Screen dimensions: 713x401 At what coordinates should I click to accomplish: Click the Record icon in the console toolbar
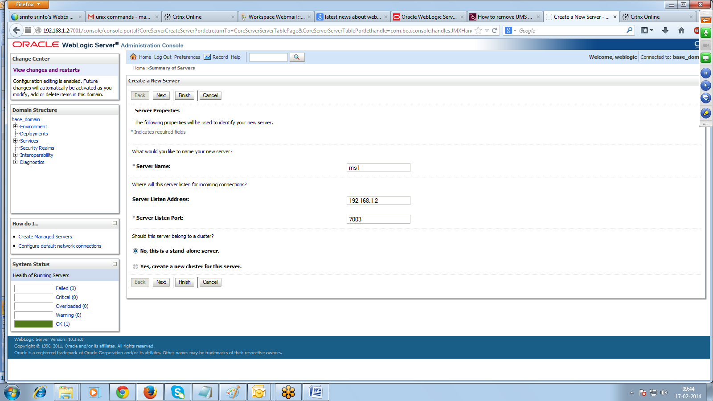tap(208, 57)
